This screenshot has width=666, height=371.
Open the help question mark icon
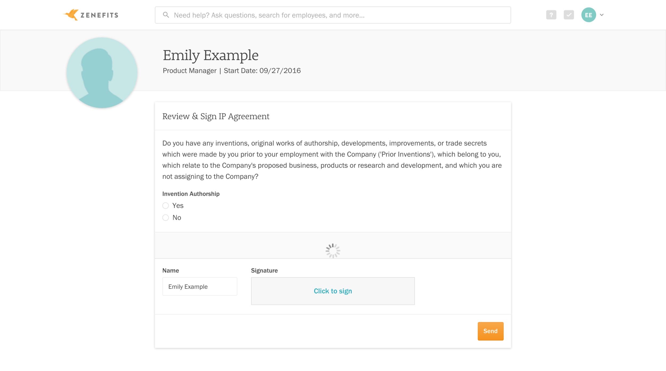[551, 15]
